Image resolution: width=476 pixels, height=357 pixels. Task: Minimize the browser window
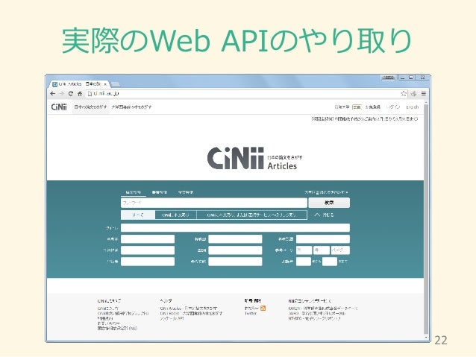pyautogui.click(x=403, y=78)
